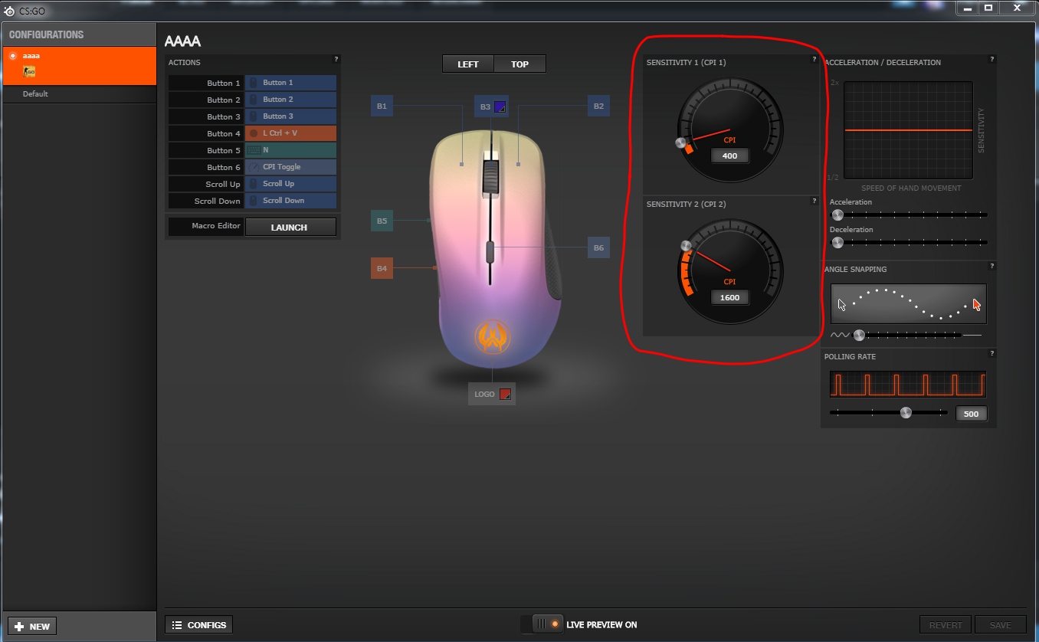Click the Macro Editor label
This screenshot has height=642, width=1039.
click(216, 226)
